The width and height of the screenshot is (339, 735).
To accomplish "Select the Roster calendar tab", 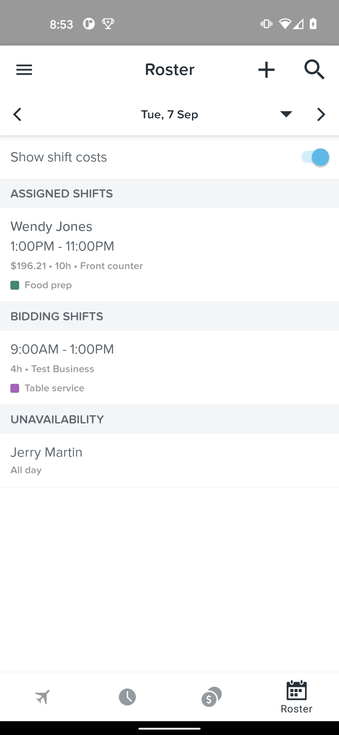I will (x=297, y=697).
